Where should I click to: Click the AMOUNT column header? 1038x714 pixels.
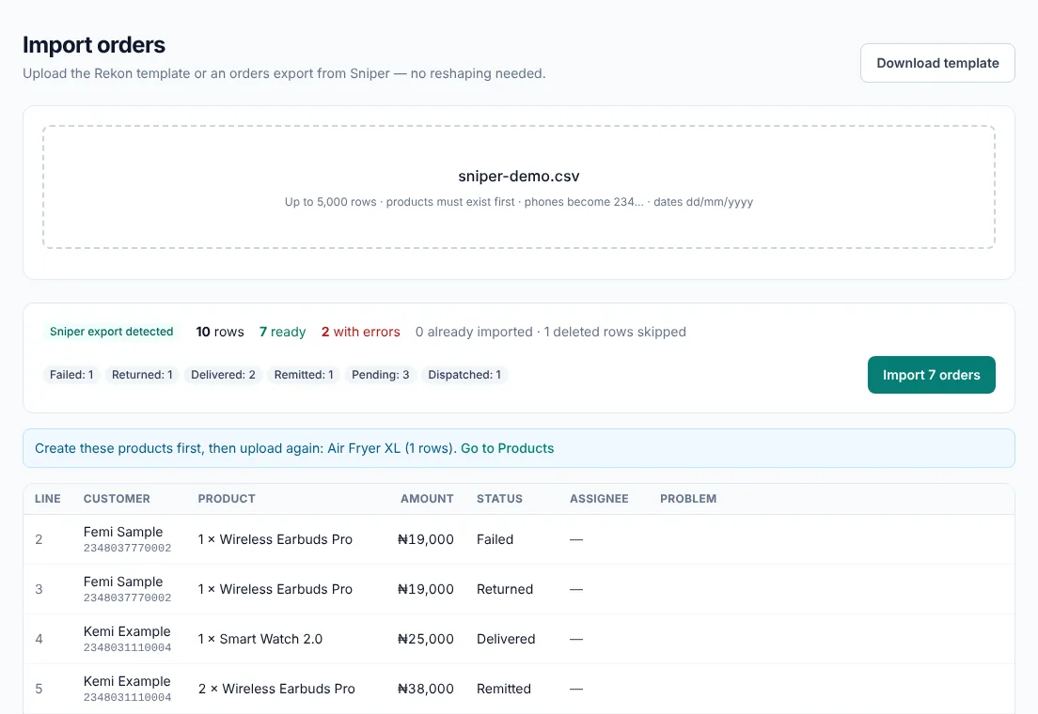click(427, 498)
